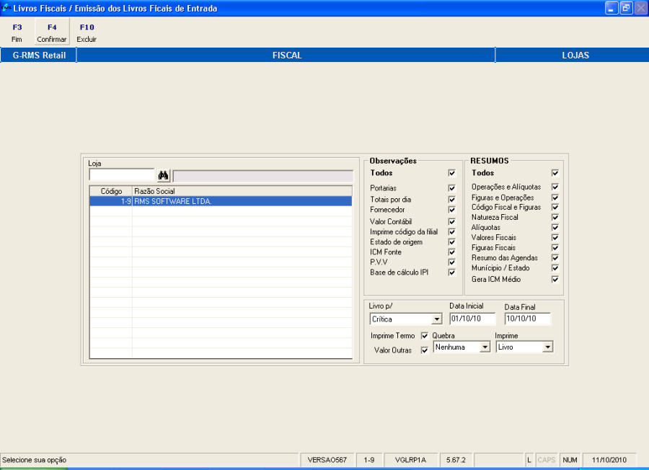Viewport: 649px width, 470px height.
Task: Toggle Totais por dia checkbox
Action: [x=451, y=200]
